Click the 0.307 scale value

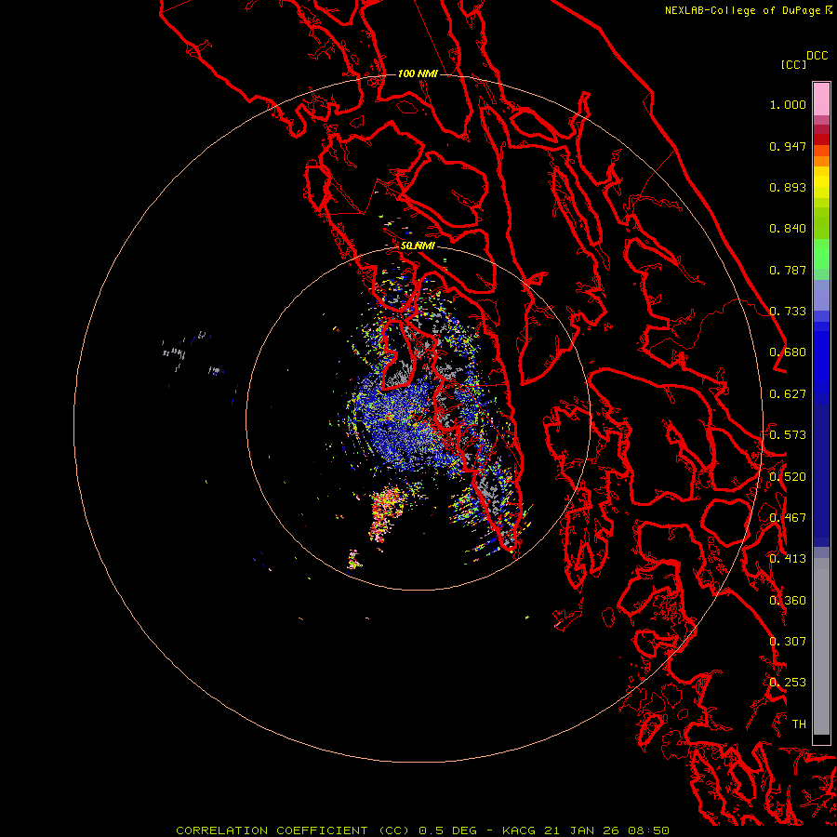[788, 642]
